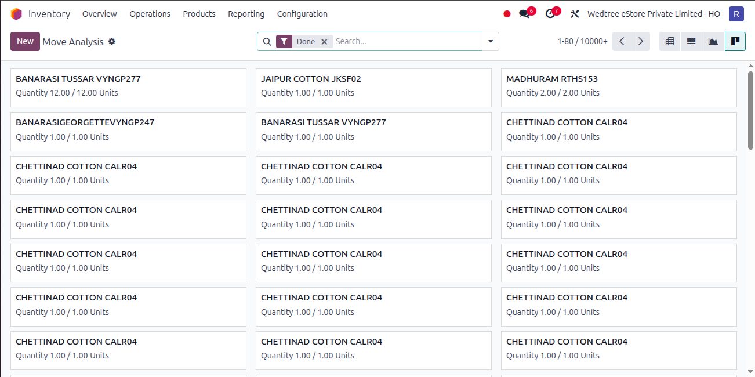Open the Operations menu
The width and height of the screenshot is (755, 377).
pos(150,14)
